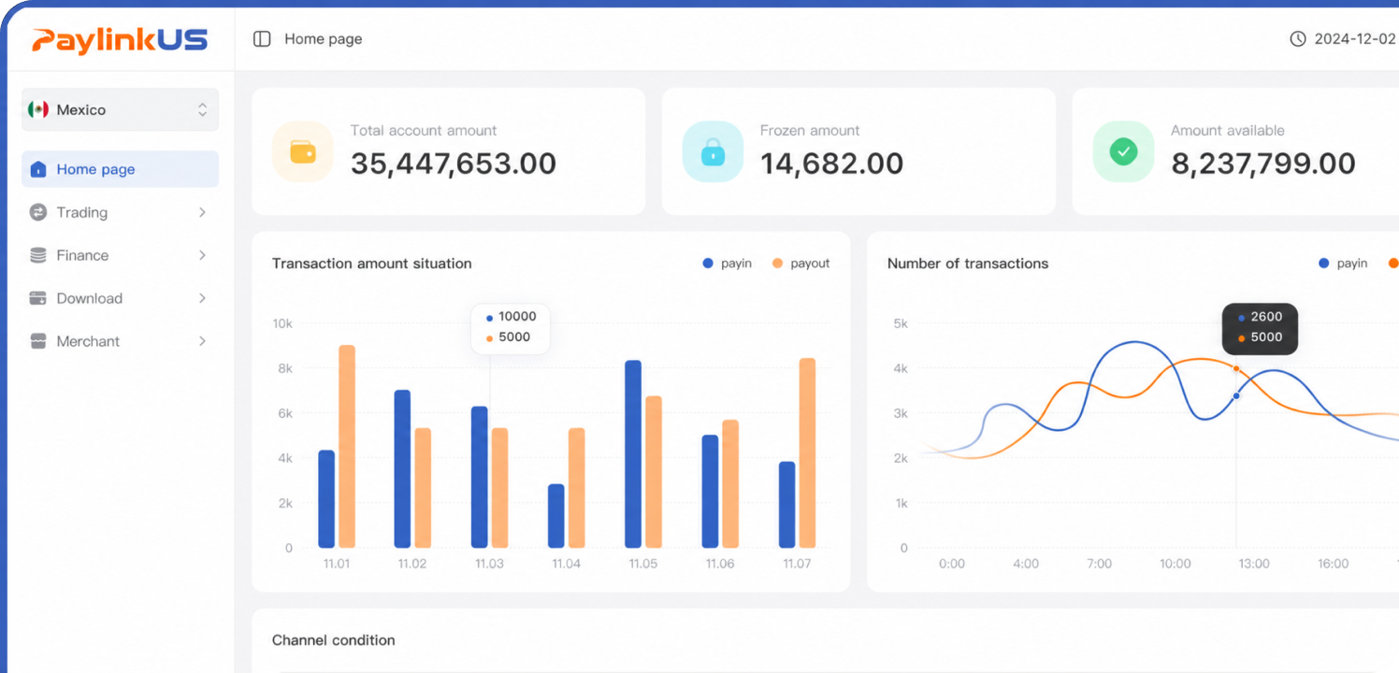
Task: Click the Home page breadcrumb in header
Action: click(324, 39)
